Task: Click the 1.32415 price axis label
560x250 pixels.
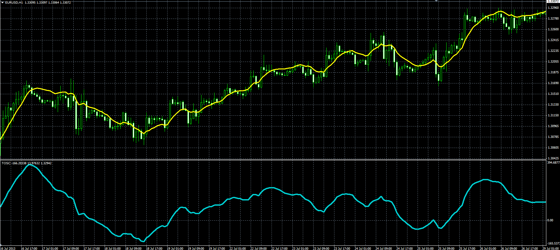Action: pos(553,40)
